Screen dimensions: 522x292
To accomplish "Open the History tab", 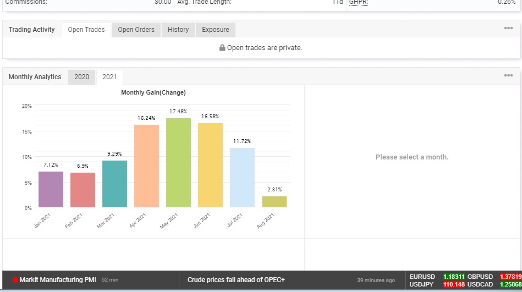I will point(178,30).
